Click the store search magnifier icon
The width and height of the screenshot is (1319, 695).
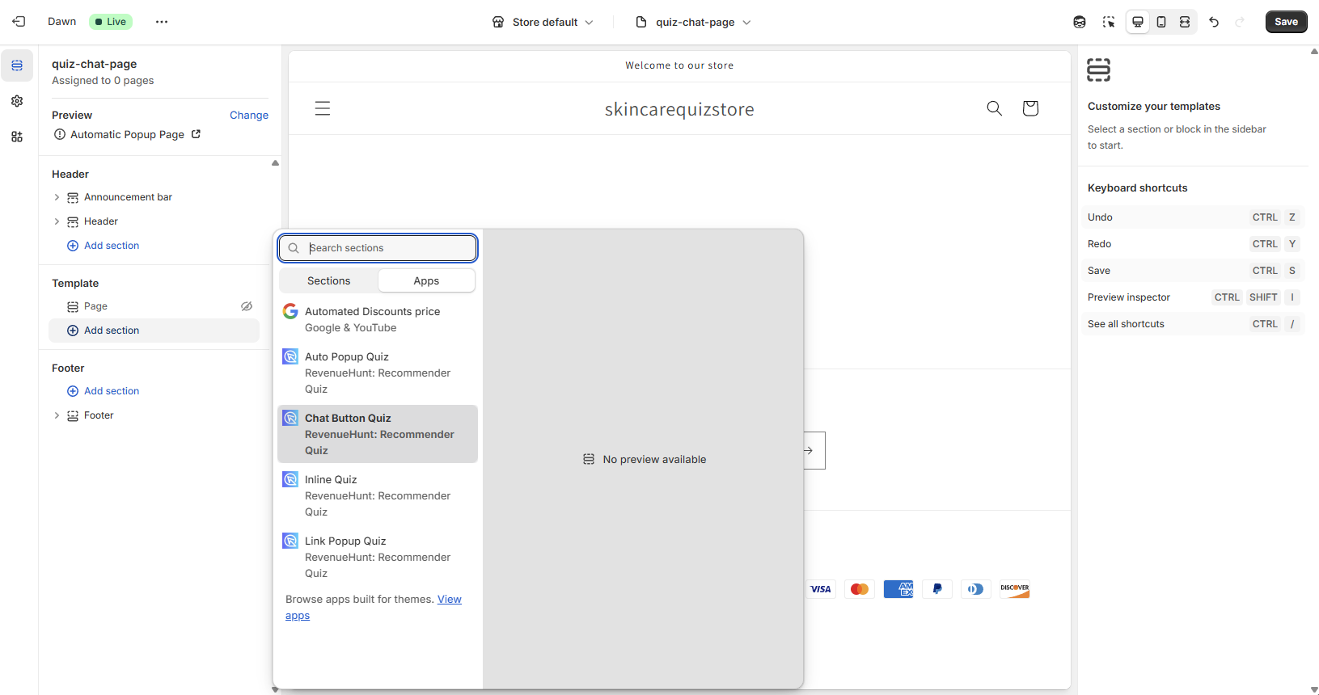pos(994,108)
